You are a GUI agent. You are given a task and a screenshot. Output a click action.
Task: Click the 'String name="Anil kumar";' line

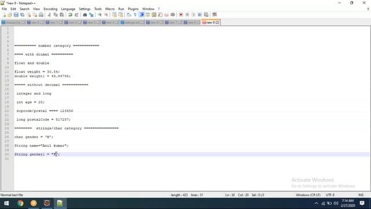pyautogui.click(x=41, y=146)
